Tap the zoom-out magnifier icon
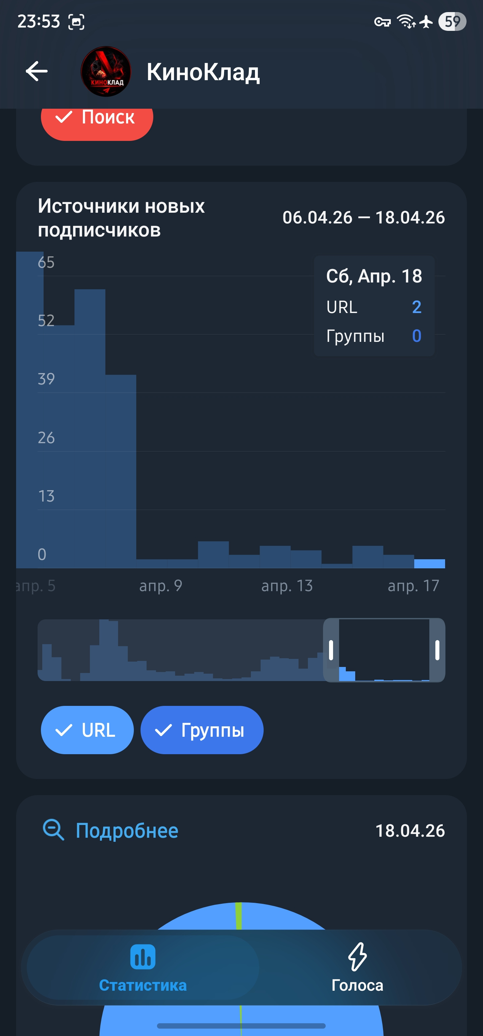This screenshot has width=483, height=1036. point(53,830)
